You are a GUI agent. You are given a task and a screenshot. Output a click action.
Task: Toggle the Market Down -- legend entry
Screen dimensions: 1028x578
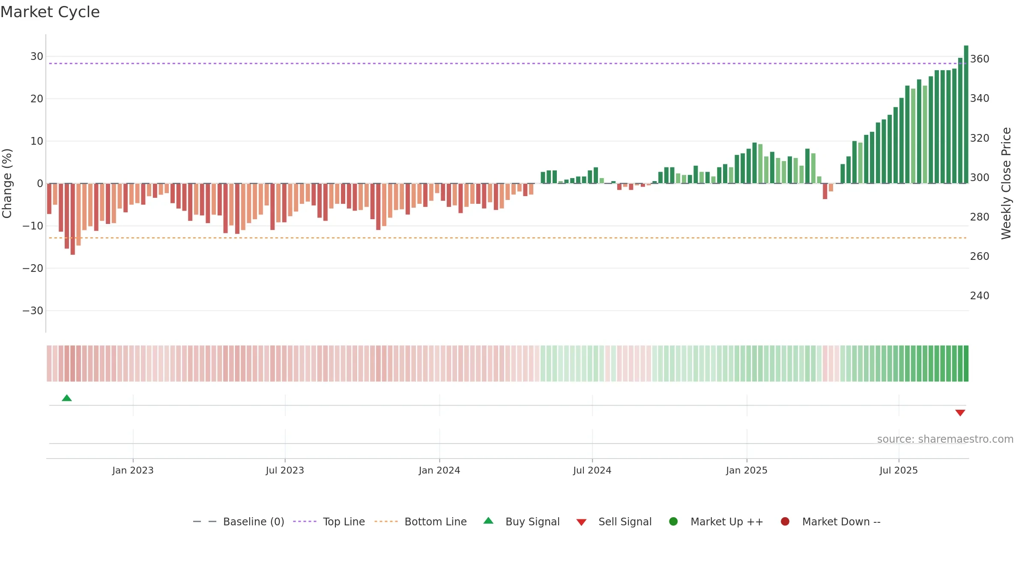[831, 521]
